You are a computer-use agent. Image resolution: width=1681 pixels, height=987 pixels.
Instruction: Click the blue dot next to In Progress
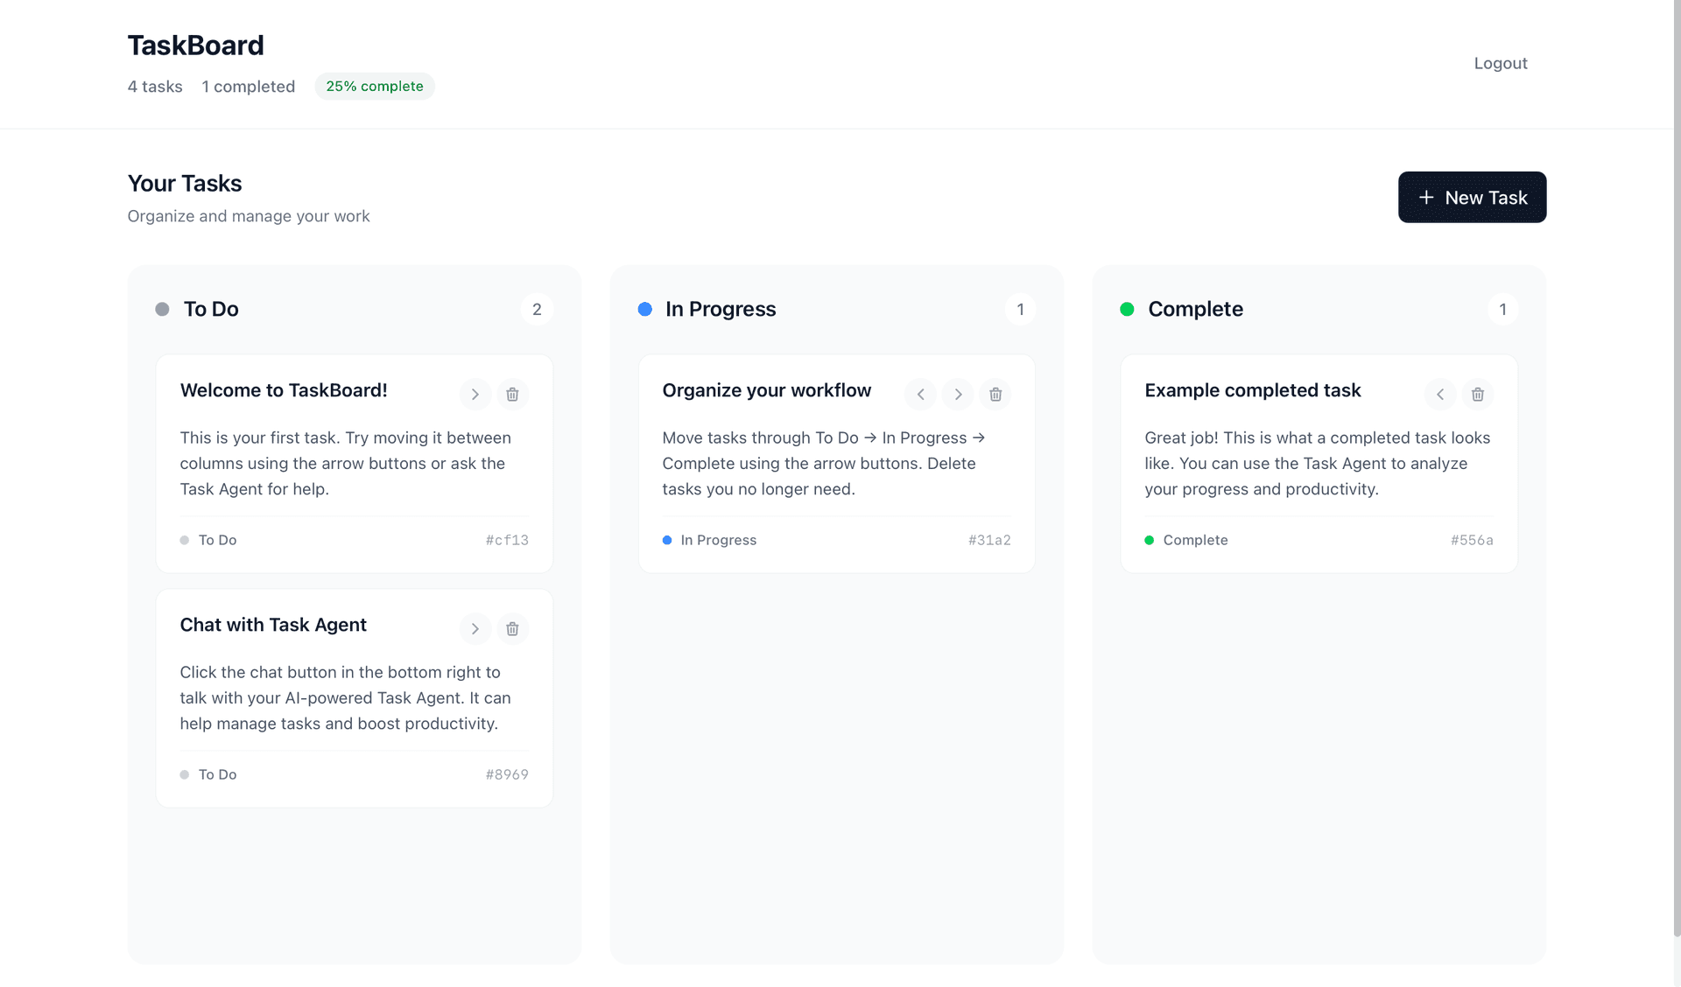click(x=645, y=309)
